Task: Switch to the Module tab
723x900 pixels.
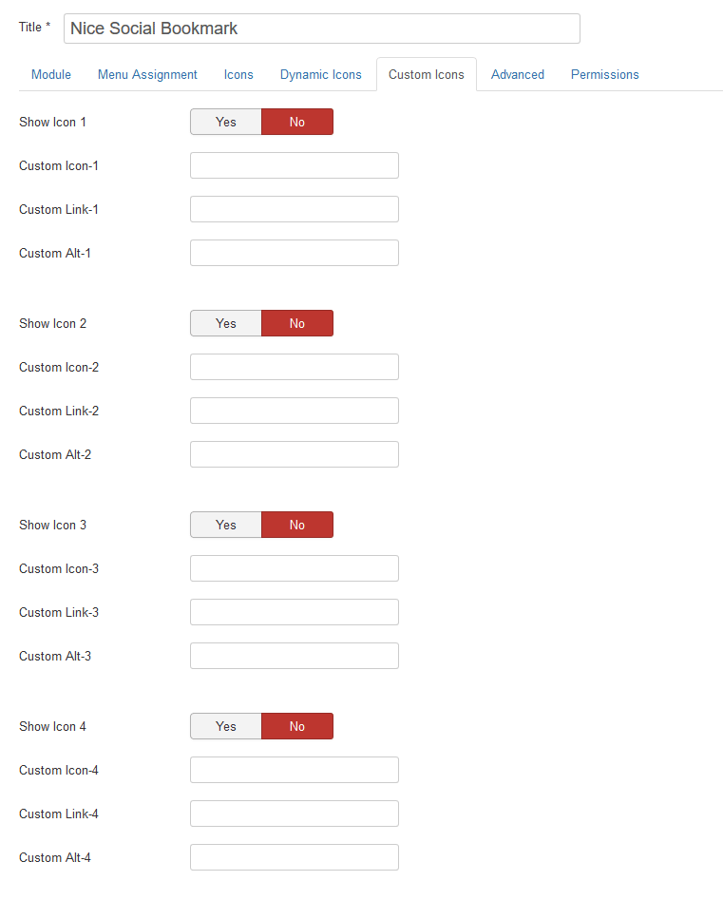Action: (x=50, y=74)
